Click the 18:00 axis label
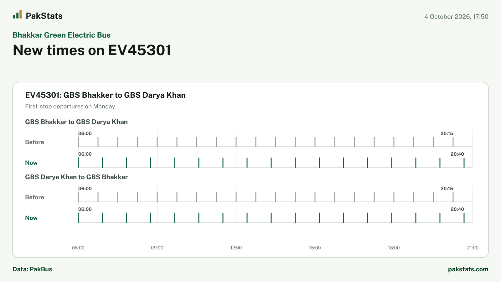Viewport: 501px width, 282px height. (394, 248)
